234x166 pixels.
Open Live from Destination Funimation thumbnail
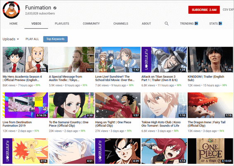[x=25, y=105]
